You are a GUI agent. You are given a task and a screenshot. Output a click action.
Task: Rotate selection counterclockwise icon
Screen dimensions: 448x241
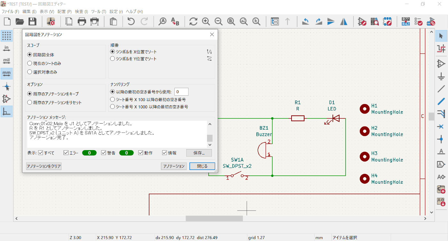point(306,22)
